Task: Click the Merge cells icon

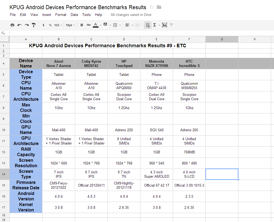Action: tap(137, 25)
